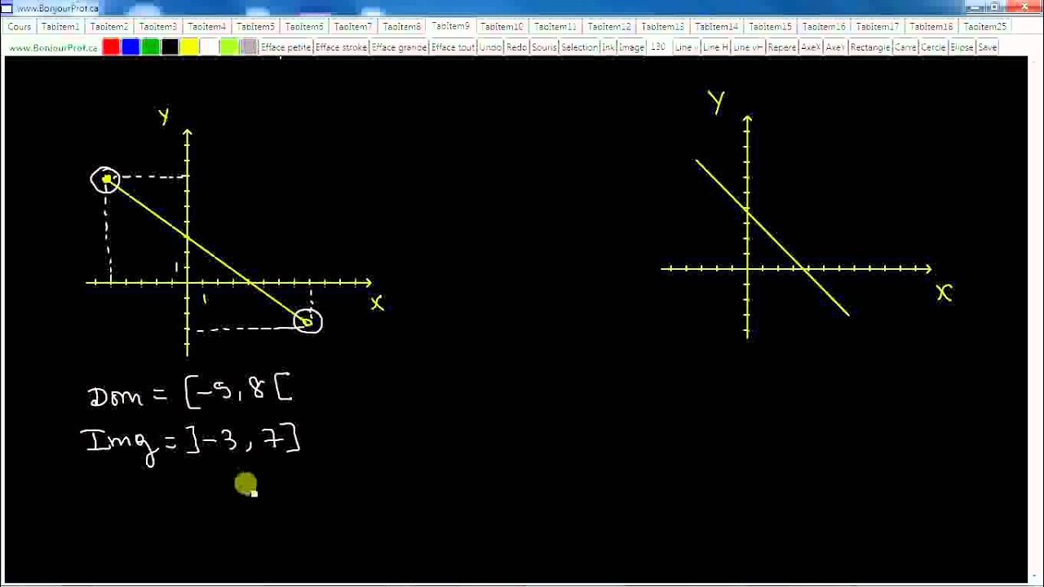The width and height of the screenshot is (1044, 587).
Task: Click the www.BonjourProf.ca toolbar label
Action: (53, 48)
